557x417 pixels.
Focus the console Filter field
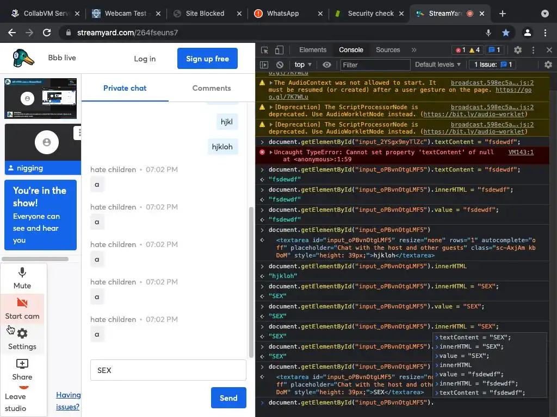(375, 65)
